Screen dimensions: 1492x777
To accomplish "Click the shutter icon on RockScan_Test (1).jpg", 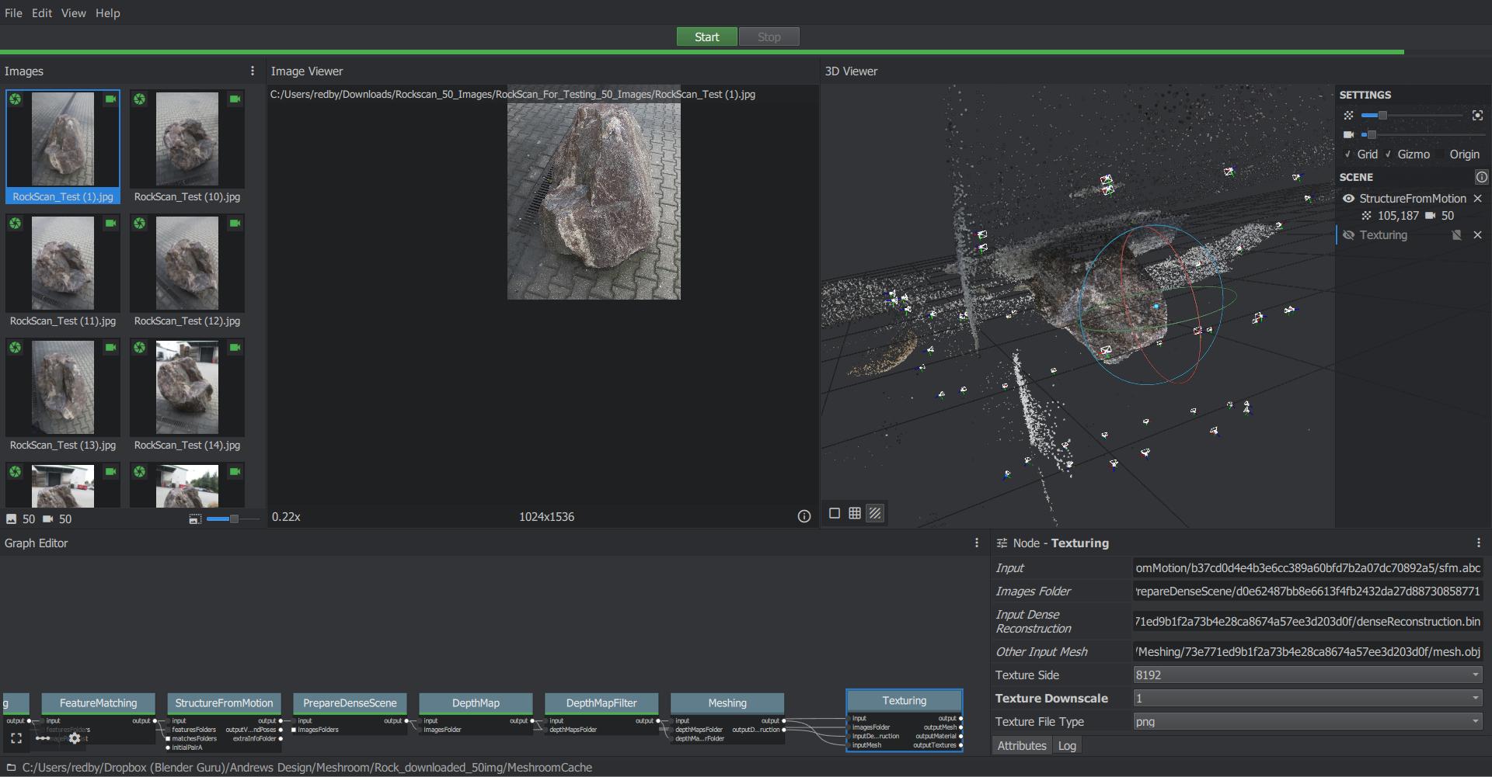I will (x=16, y=99).
